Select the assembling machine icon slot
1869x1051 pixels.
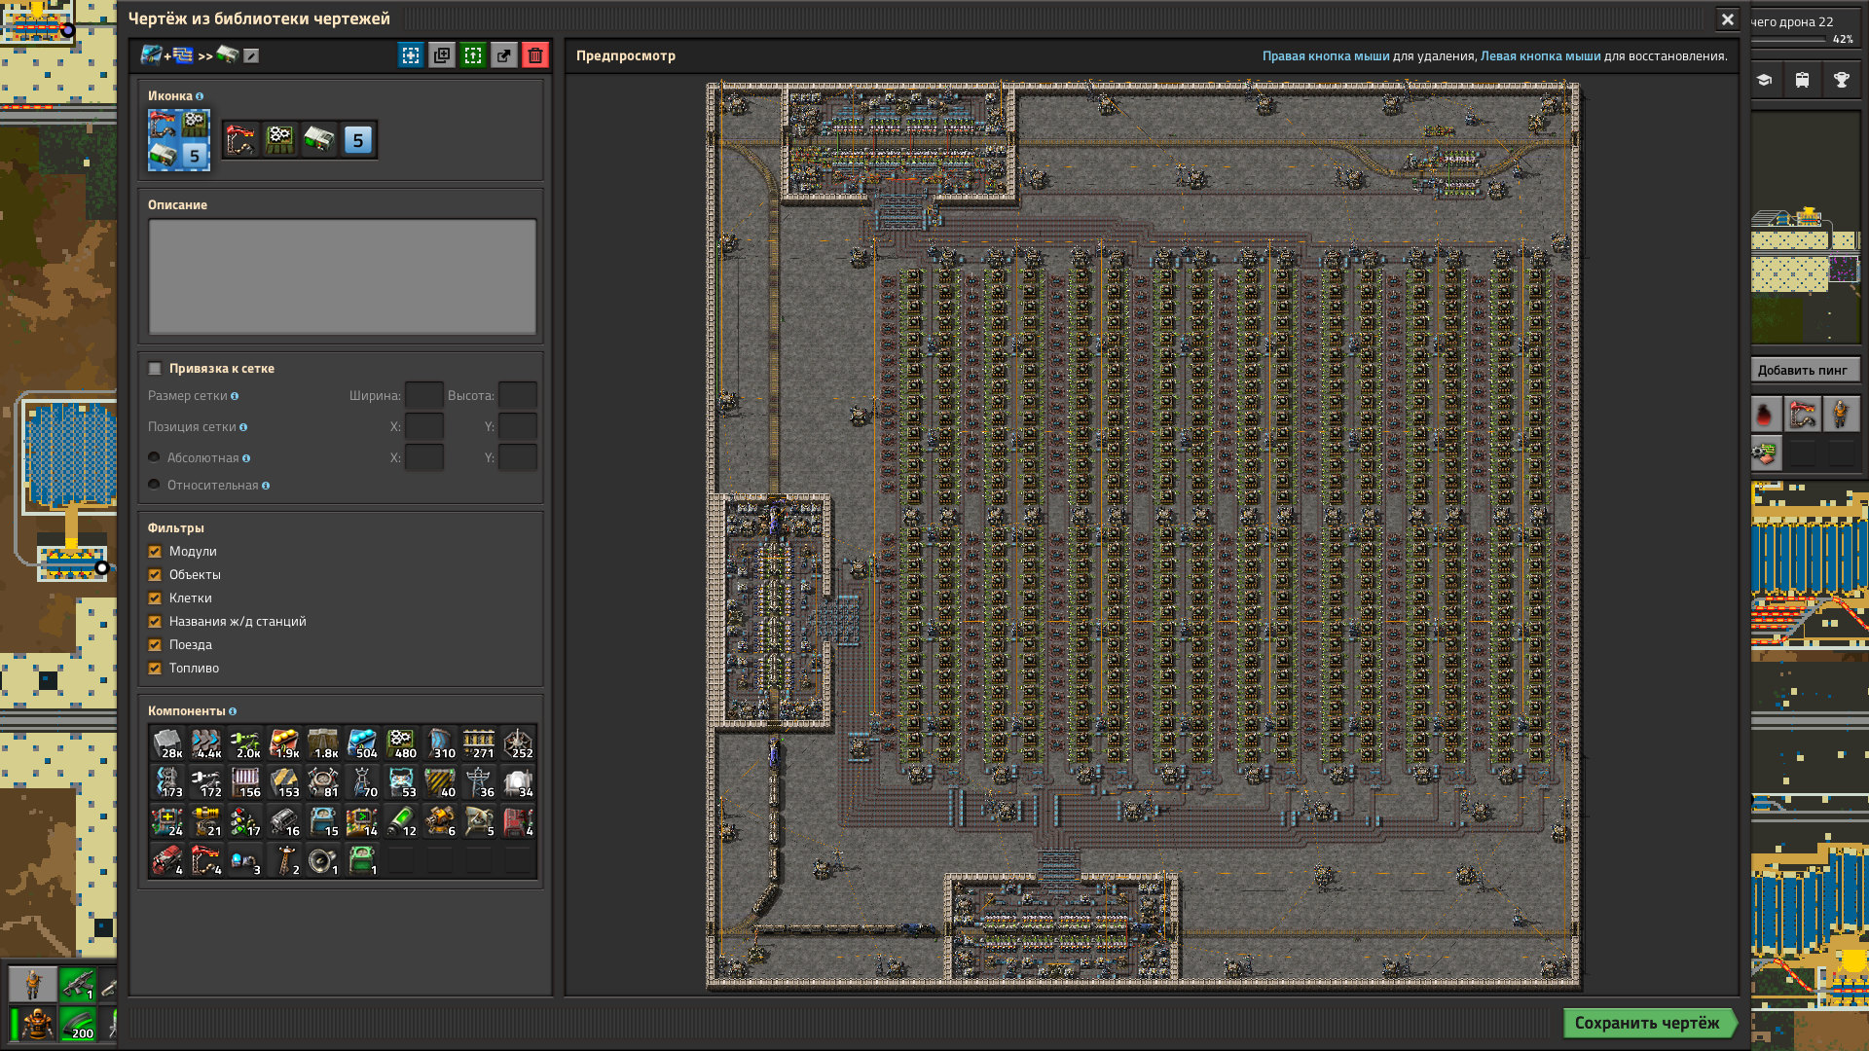pyautogui.click(x=280, y=140)
